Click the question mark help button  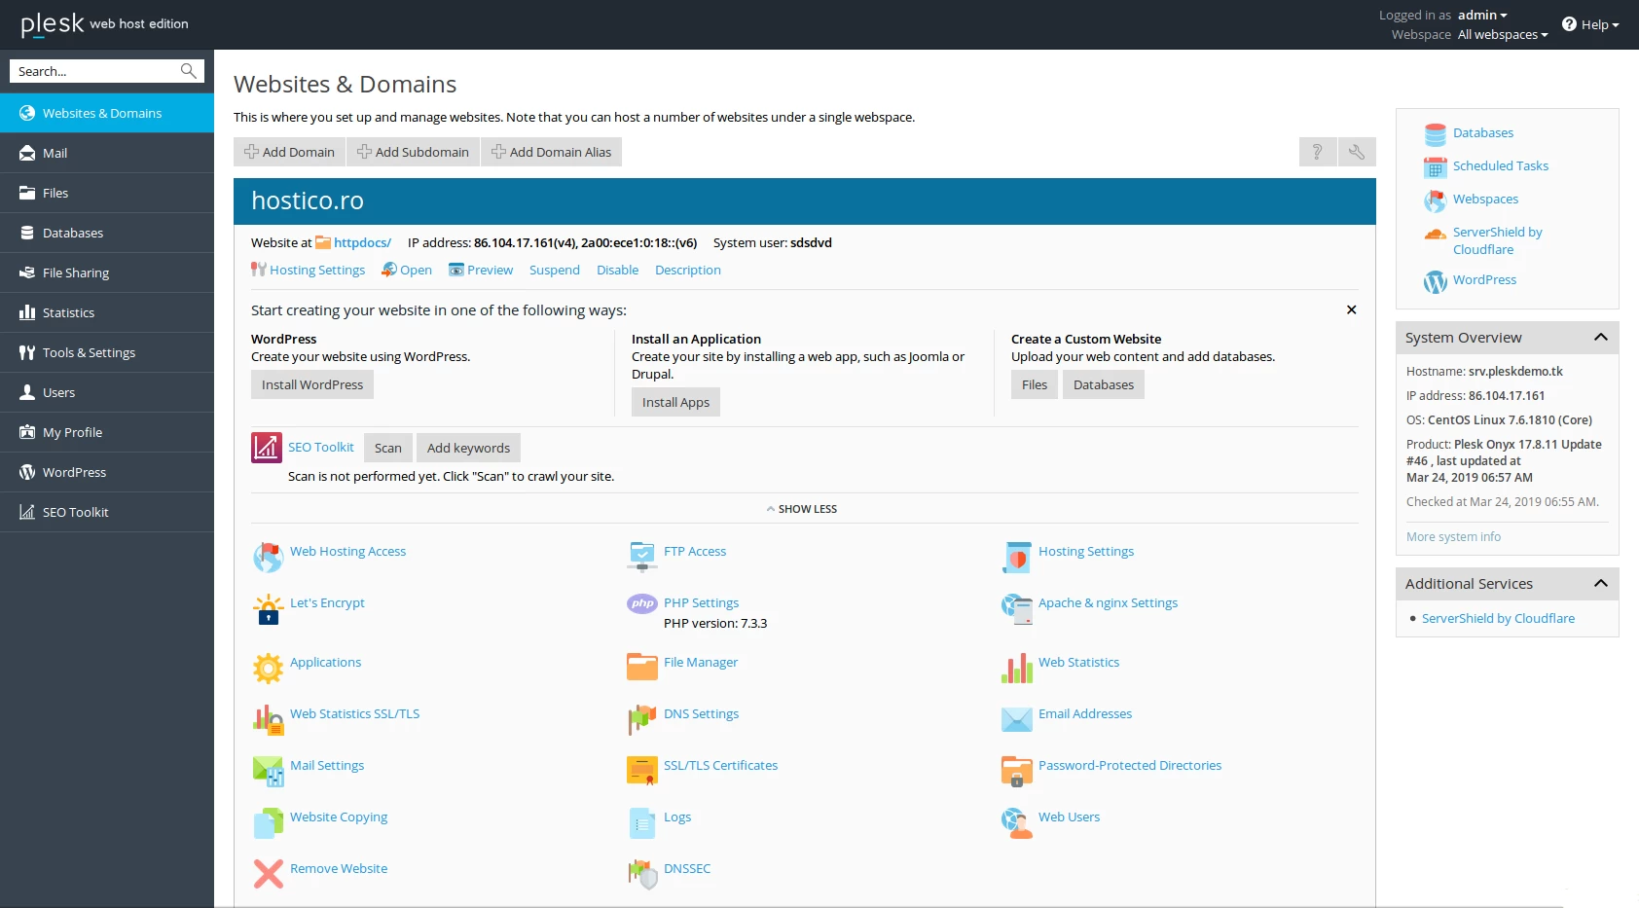(x=1317, y=152)
